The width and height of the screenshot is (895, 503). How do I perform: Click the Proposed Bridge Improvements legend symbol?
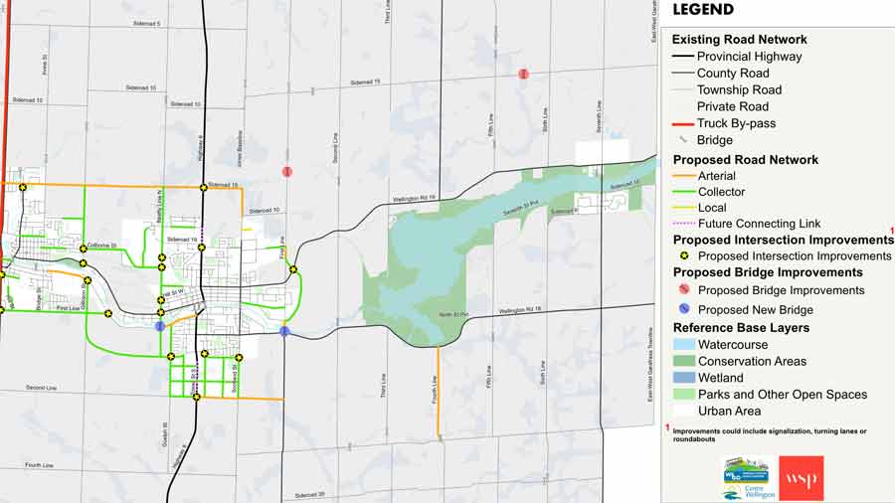tap(684, 289)
